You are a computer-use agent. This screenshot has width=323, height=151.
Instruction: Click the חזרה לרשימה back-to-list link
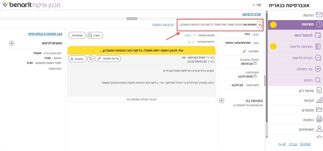(x=254, y=14)
